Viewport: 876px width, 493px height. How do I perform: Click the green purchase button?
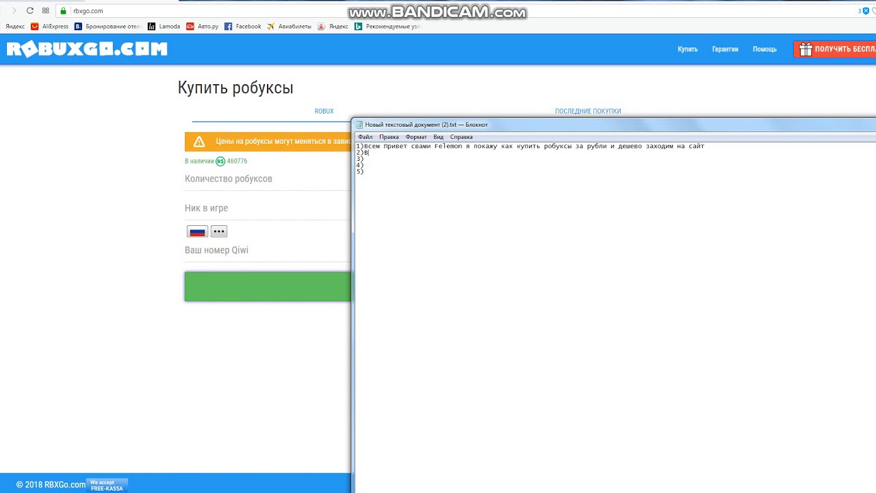coord(268,286)
